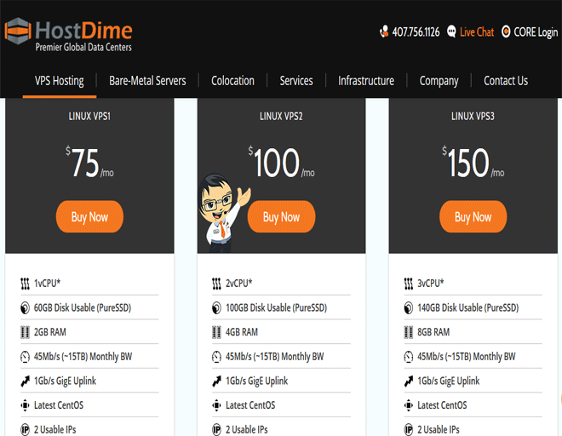
Task: Click the 4GB RAM text
Action: 242,332
